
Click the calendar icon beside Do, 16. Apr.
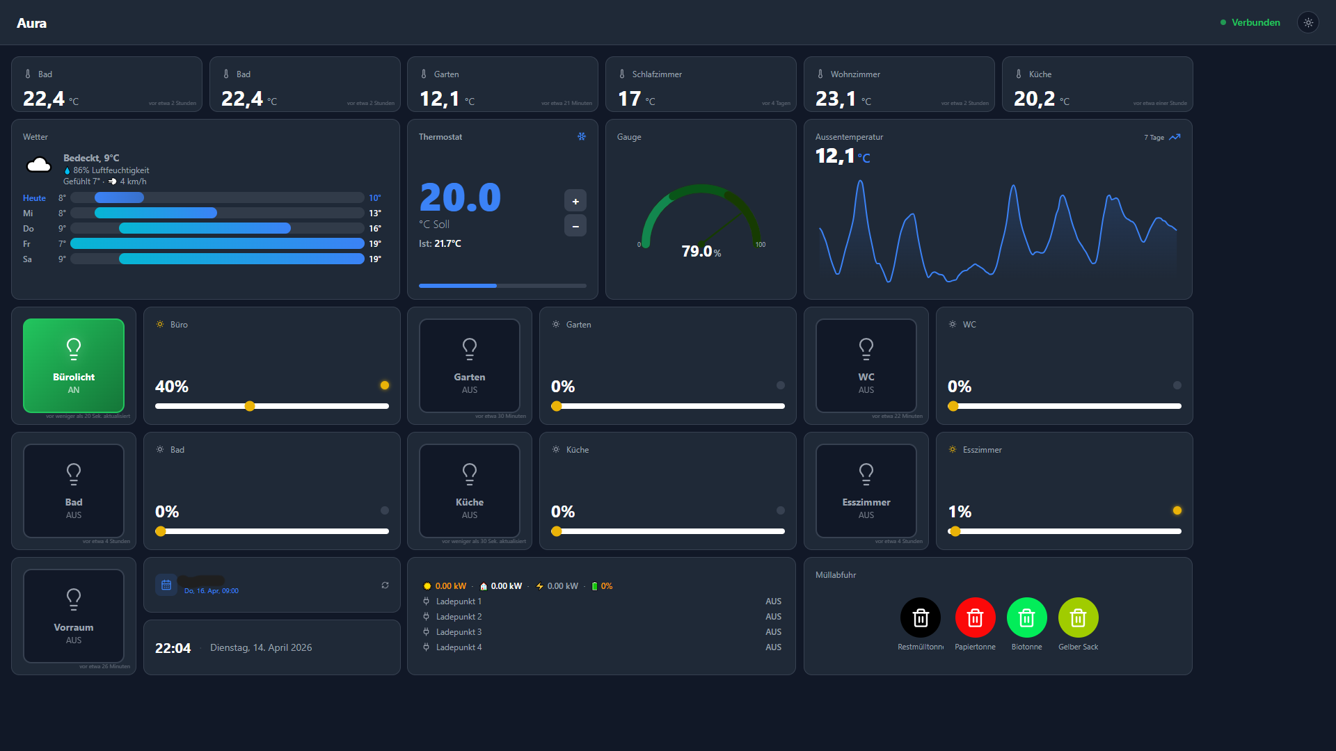pos(166,586)
